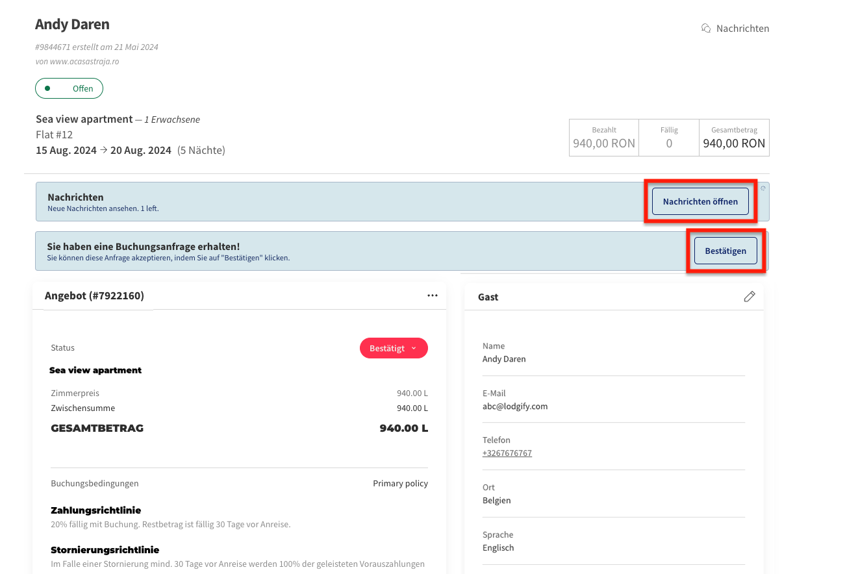Click the Bezahlt 940,00 RON cell
Viewport: 845px width, 574px height.
click(x=604, y=138)
